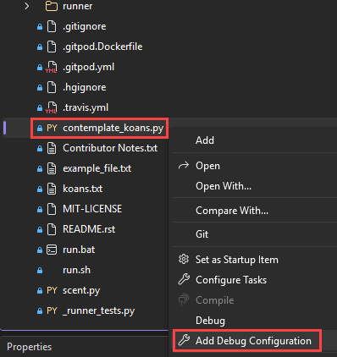This screenshot has width=337, height=357.
Task: Choose Configure Tasks menu entry
Action: coord(231,280)
